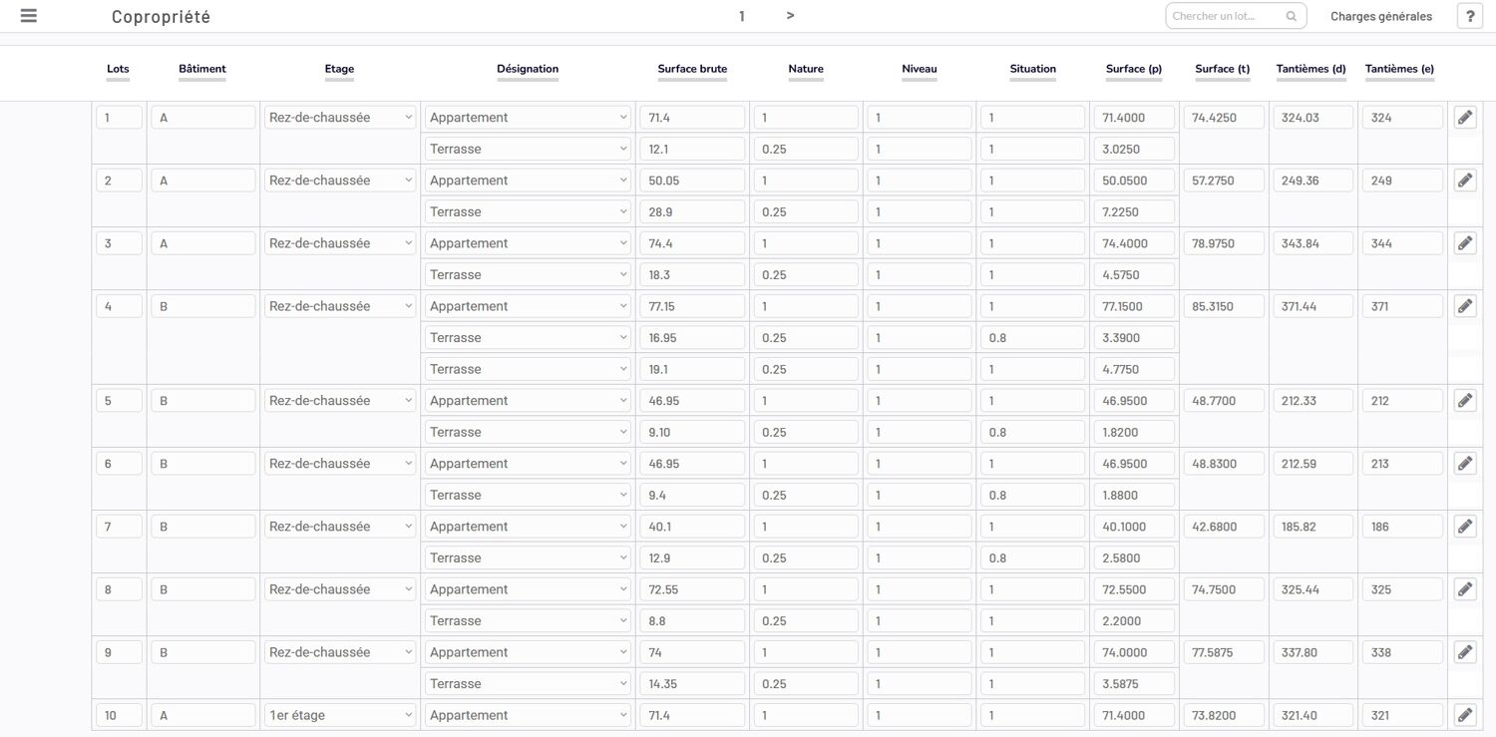Select page 1 in pagination

point(742,16)
